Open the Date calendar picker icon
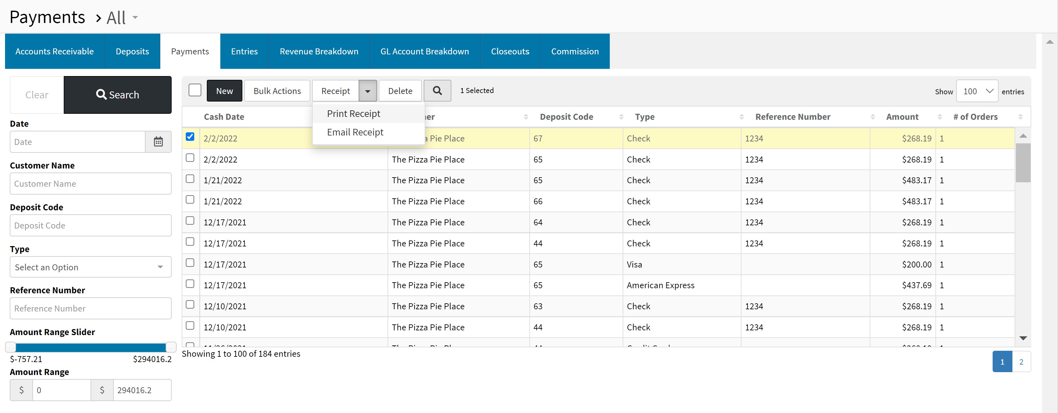The image size is (1058, 413). [158, 142]
